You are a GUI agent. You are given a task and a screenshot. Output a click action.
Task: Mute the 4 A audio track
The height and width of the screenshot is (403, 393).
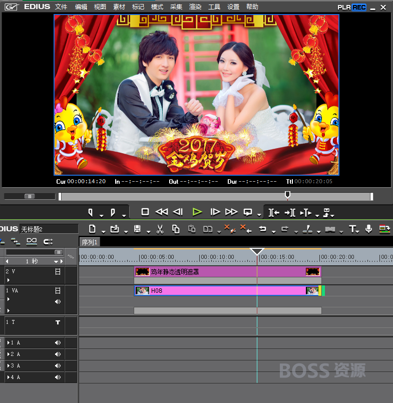(x=58, y=377)
